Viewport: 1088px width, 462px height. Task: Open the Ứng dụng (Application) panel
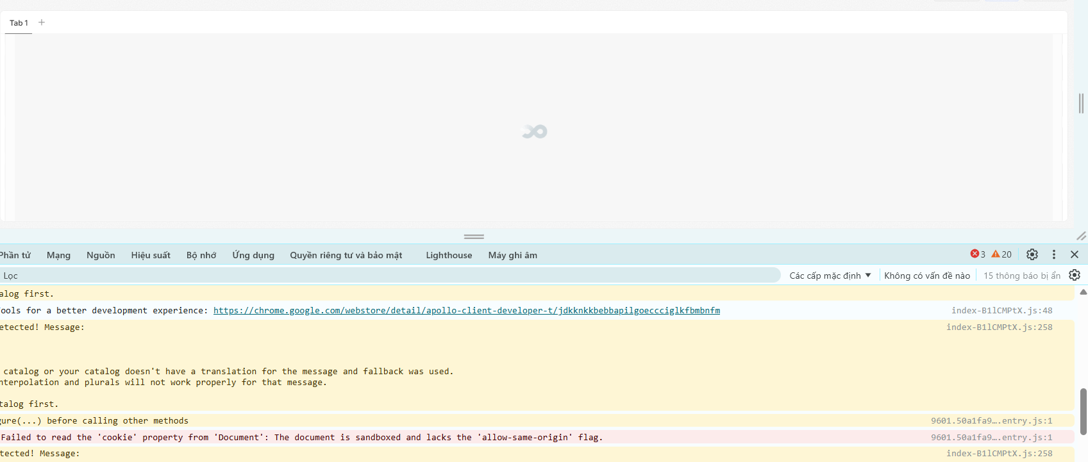pos(253,255)
